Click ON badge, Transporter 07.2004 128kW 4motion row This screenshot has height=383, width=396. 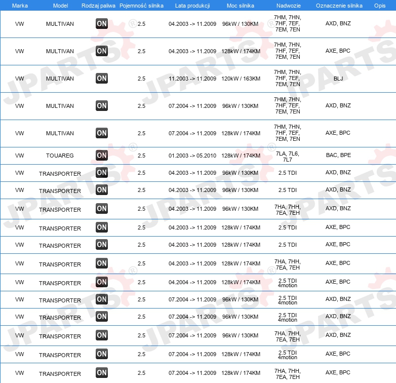(102, 354)
